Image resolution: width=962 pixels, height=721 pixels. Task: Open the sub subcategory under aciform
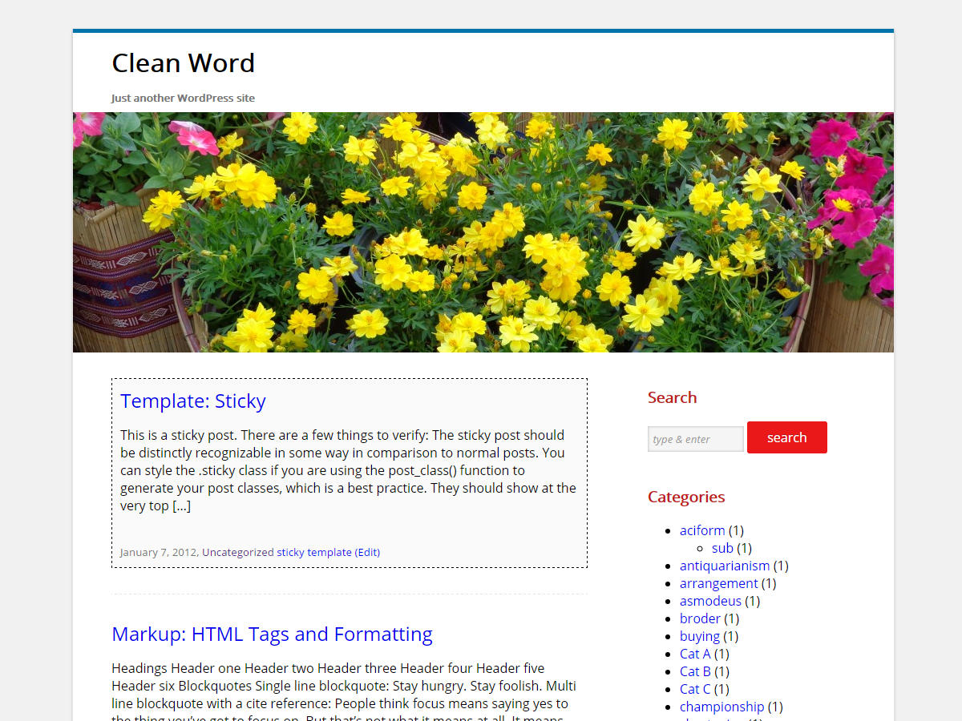pos(722,548)
